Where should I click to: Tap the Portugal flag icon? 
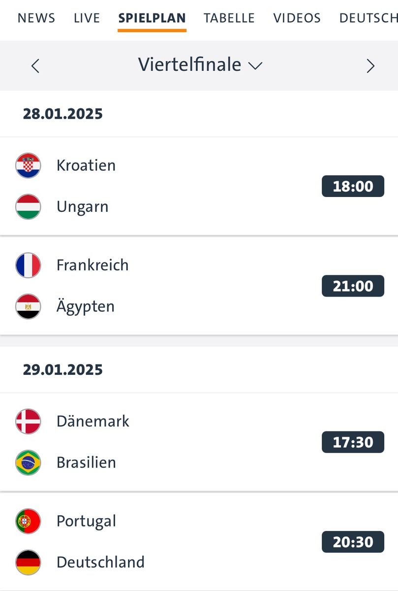(x=28, y=521)
